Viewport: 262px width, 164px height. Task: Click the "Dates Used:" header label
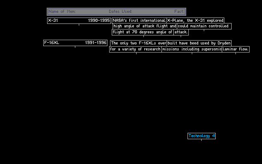click(x=120, y=12)
